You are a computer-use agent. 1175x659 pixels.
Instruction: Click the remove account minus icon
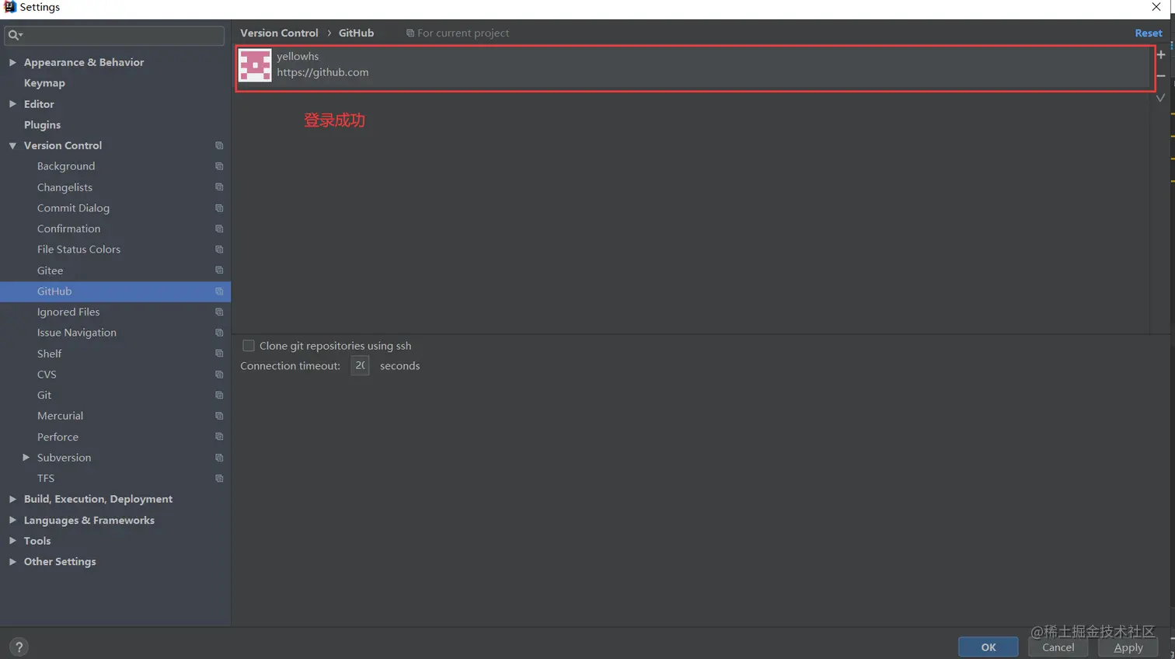(1161, 76)
